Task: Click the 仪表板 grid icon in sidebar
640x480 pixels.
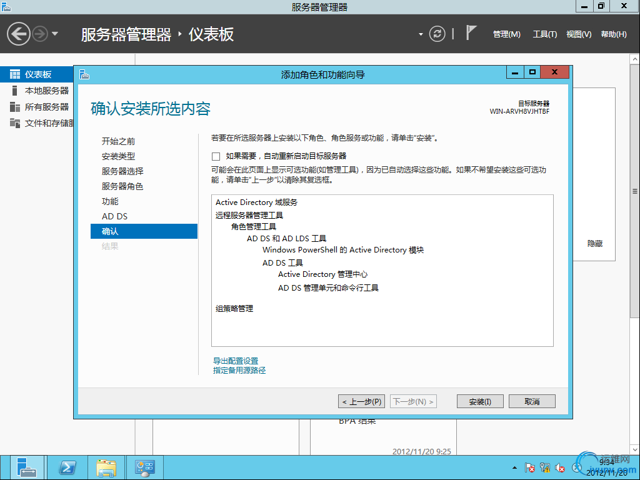Action: [15, 74]
